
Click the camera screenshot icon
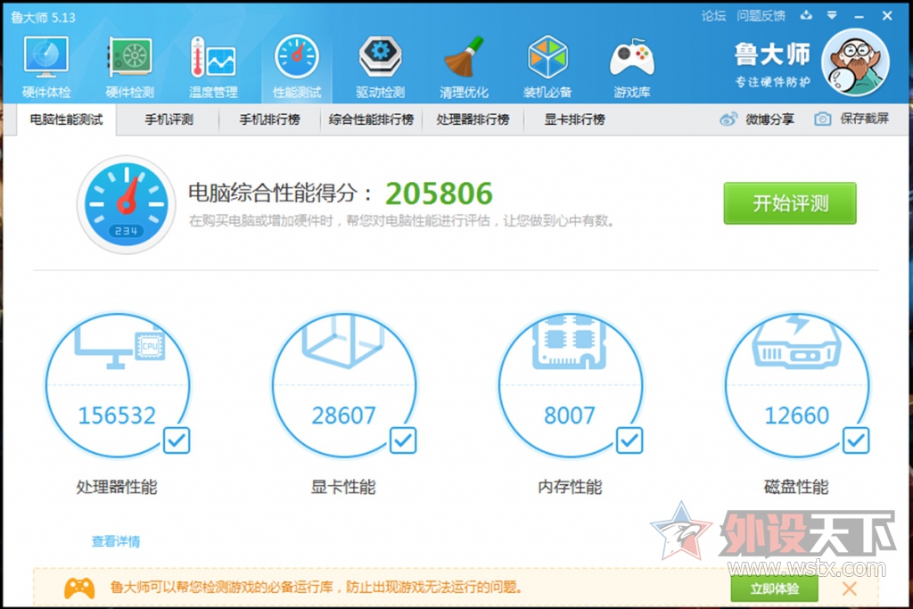[x=822, y=119]
